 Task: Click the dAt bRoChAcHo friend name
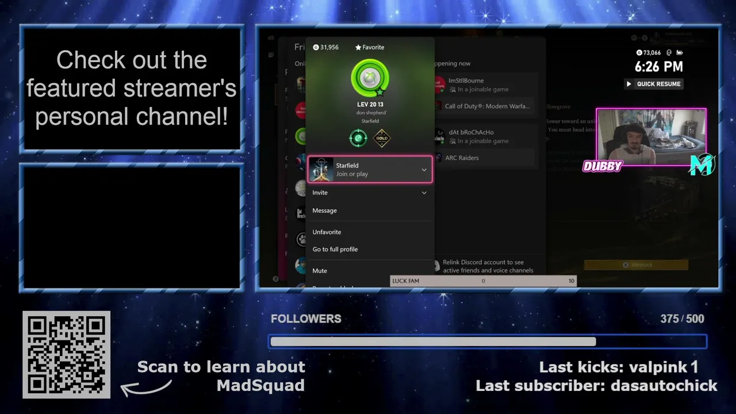[471, 132]
